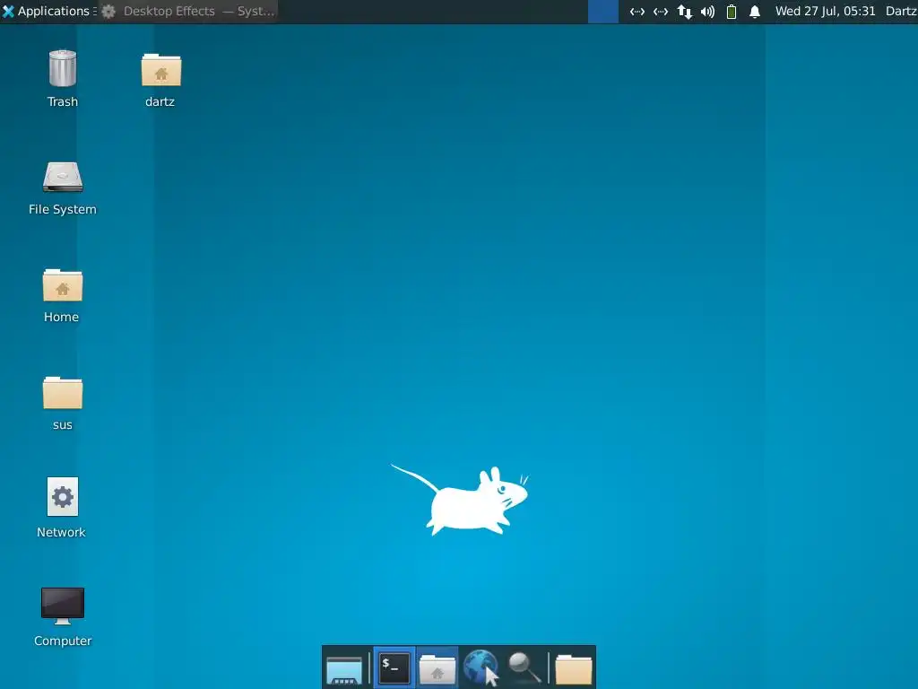Open the volume speaker indicator

(x=708, y=11)
